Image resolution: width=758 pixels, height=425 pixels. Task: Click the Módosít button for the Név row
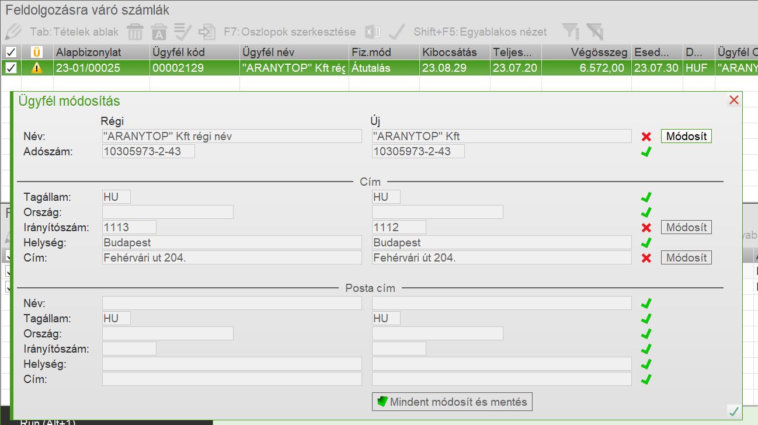click(686, 137)
